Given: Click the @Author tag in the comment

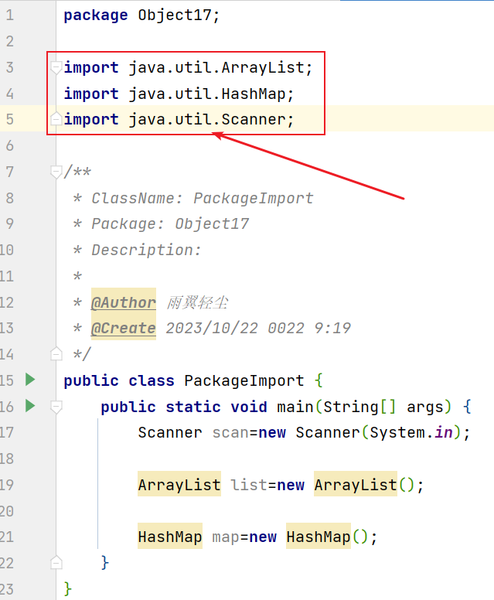Looking at the screenshot, I should 123,302.
